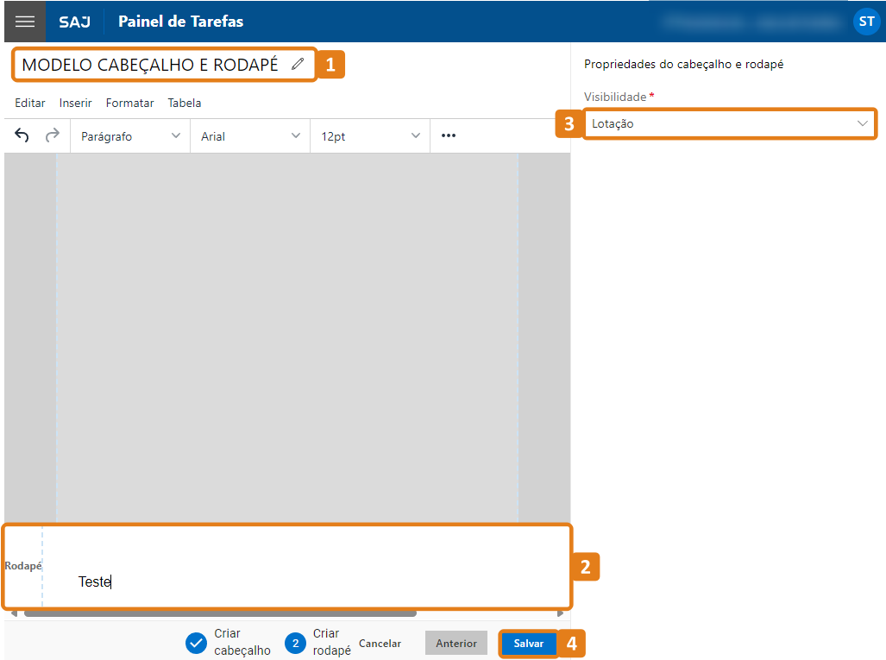Open the three-dots more options toolbar button
This screenshot has height=660, width=886.
coord(449,135)
